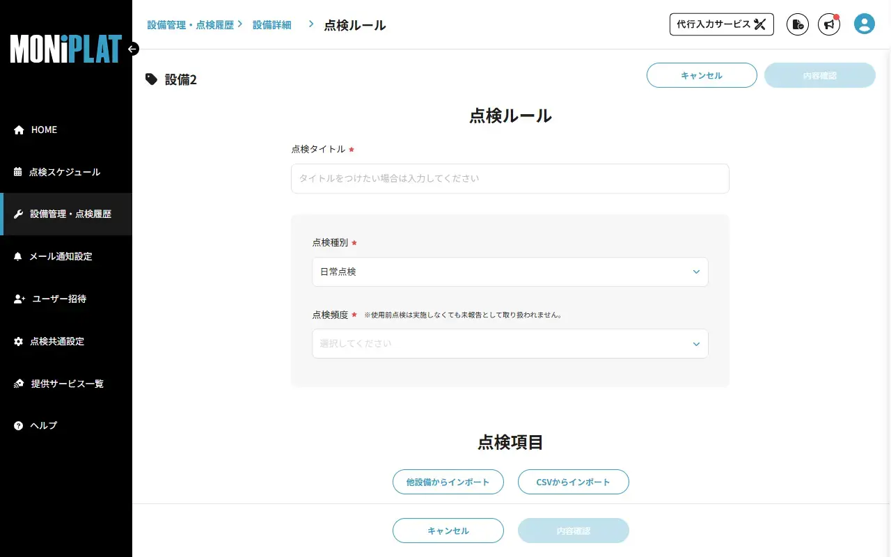Click the 代行入力サービス button in header
The height and width of the screenshot is (557, 891).
(721, 24)
